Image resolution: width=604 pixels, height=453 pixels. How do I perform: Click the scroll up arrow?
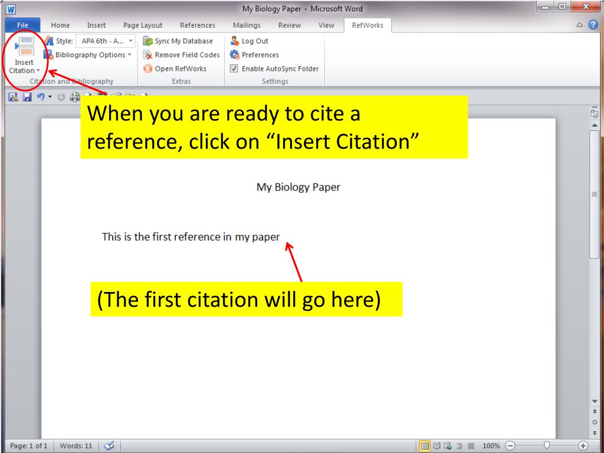(x=595, y=125)
